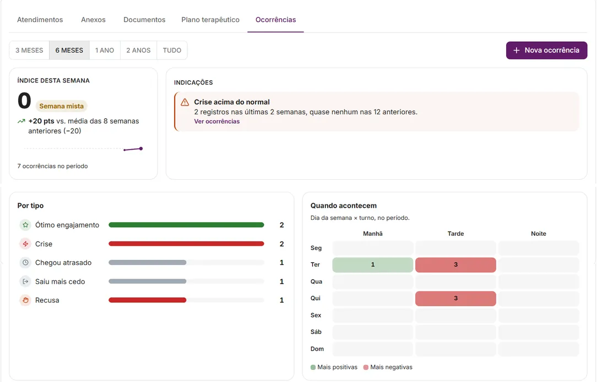Click the 'Saiu mais cedo' label
This screenshot has width=597, height=382.
60,281
